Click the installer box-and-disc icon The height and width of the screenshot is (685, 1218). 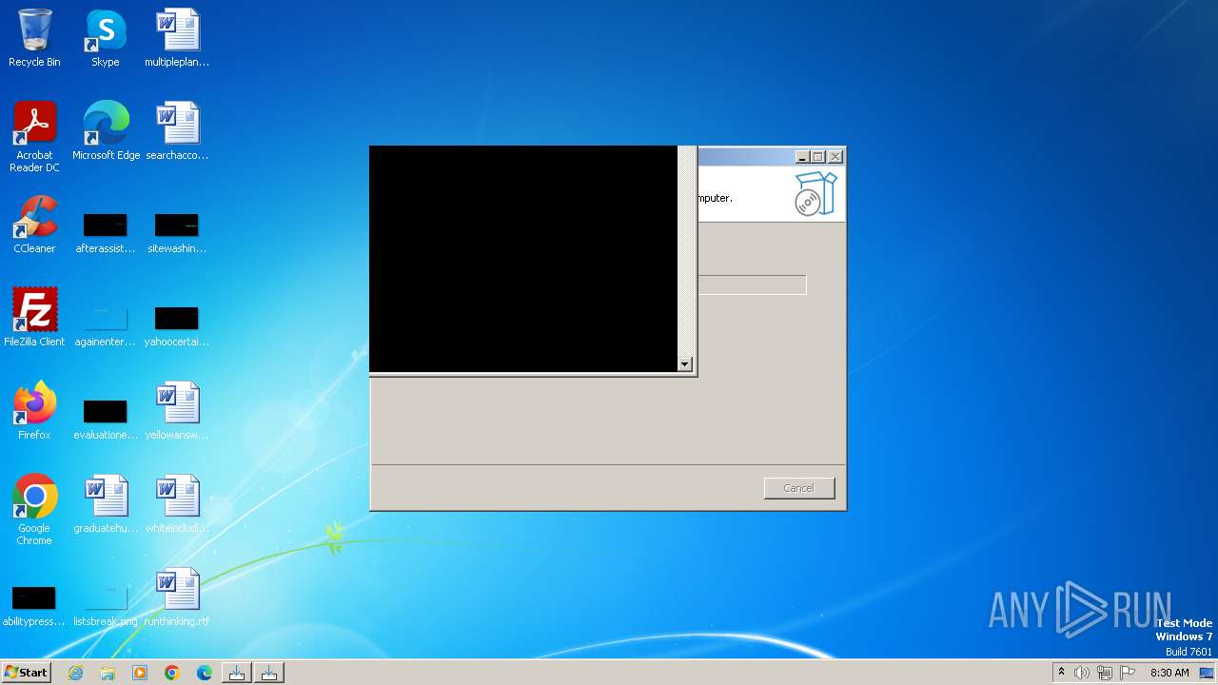[815, 193]
